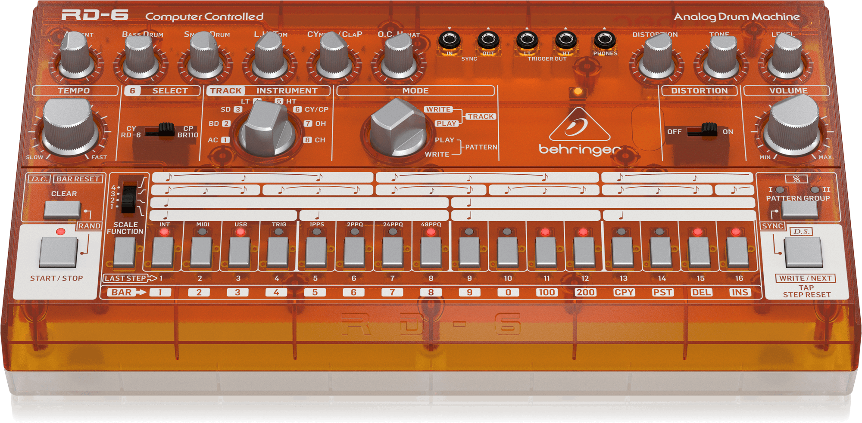Viewport: 862px width, 423px height.
Task: Click the SYNC OUT jack
Action: pyautogui.click(x=488, y=41)
